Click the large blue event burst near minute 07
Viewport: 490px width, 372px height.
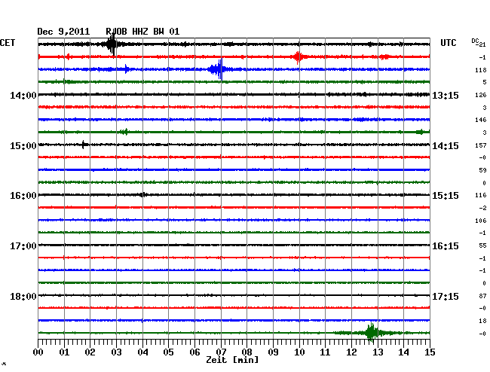219,69
